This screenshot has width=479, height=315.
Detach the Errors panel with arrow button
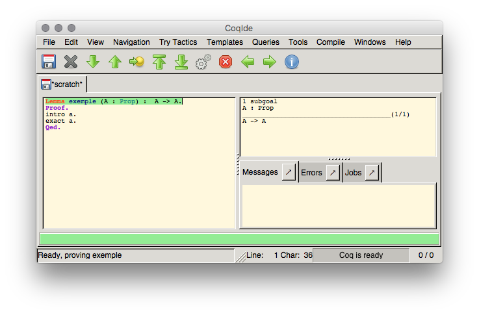click(x=333, y=173)
